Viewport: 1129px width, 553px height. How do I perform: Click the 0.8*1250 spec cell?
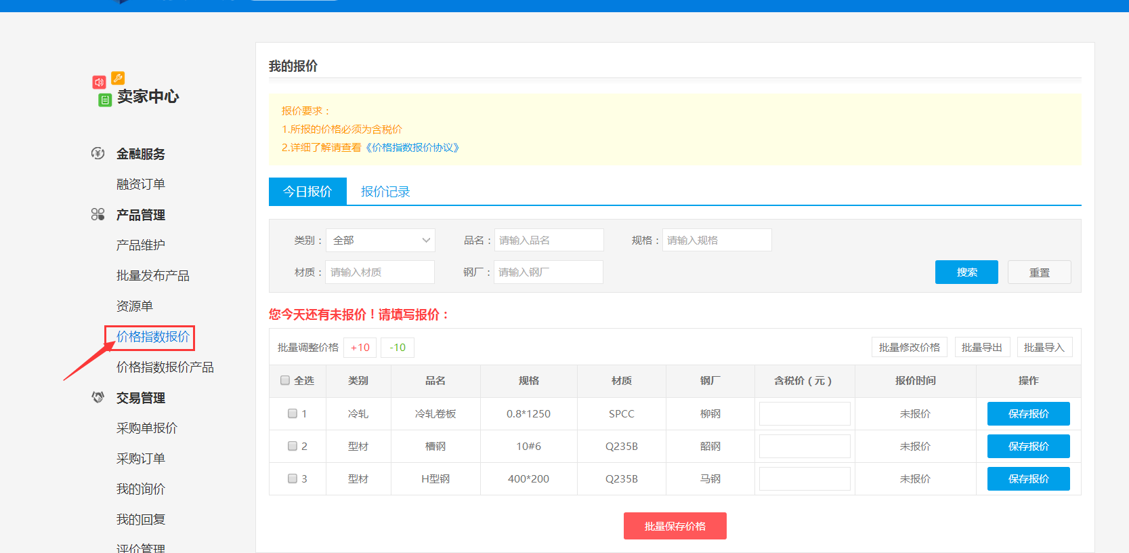[x=528, y=413]
